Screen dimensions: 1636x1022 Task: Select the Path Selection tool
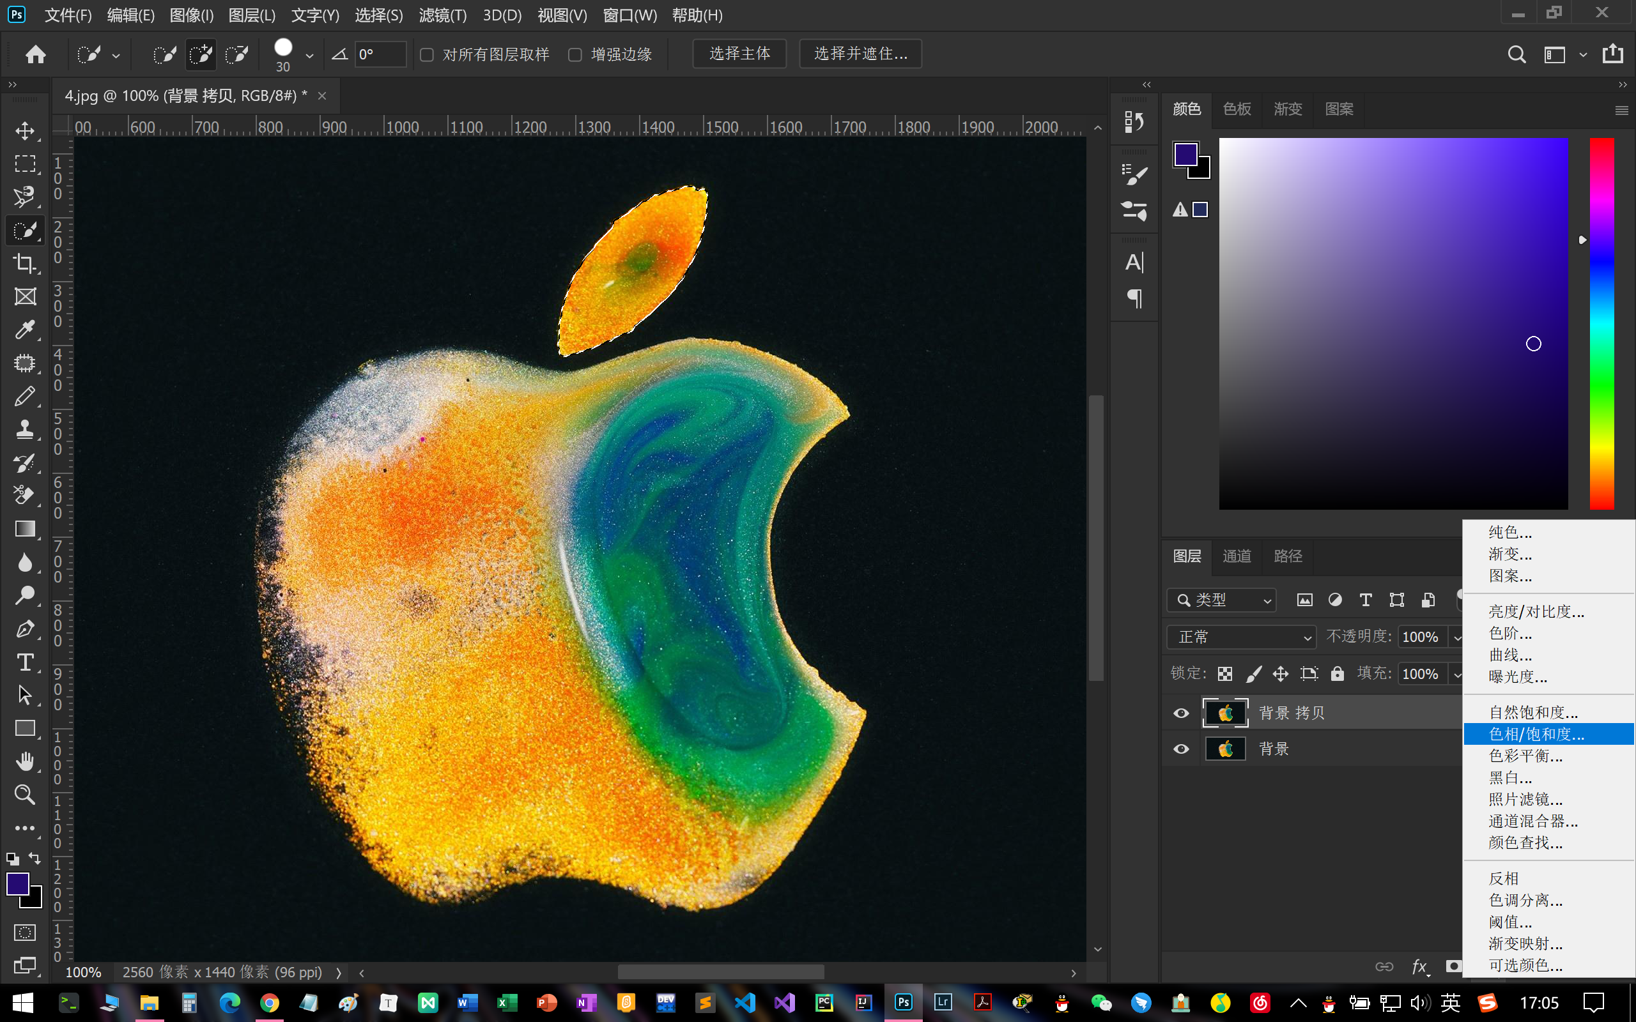(x=25, y=695)
